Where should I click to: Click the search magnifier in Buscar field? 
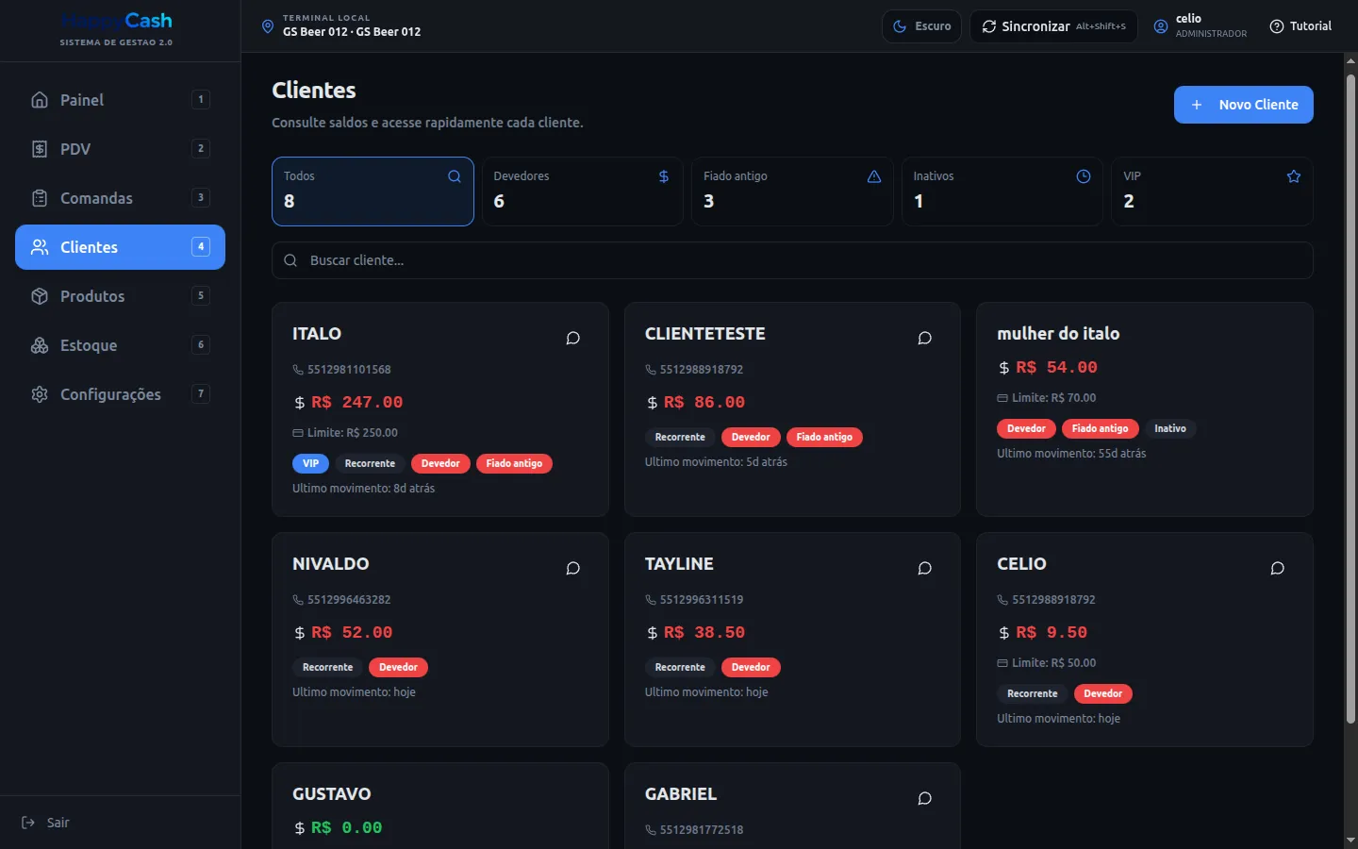click(x=290, y=260)
